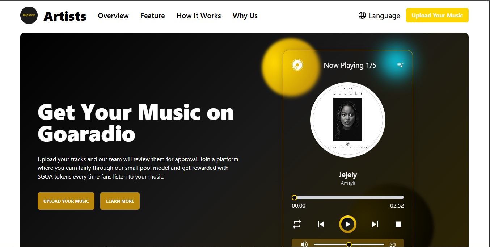Skip to the previous track
This screenshot has width=490, height=247.
click(x=321, y=224)
